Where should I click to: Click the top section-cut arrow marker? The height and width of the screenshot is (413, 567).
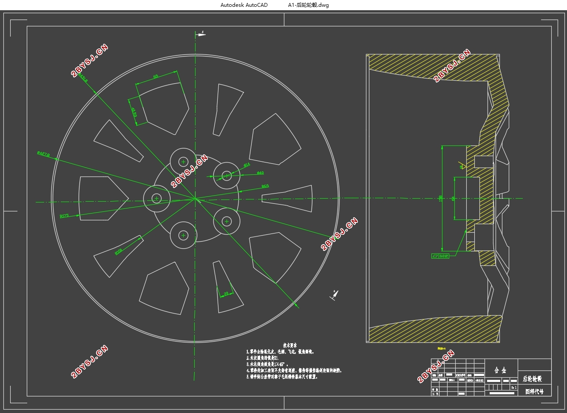point(201,34)
